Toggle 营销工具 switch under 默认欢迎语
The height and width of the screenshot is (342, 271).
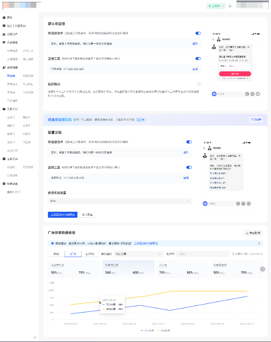[x=198, y=58]
